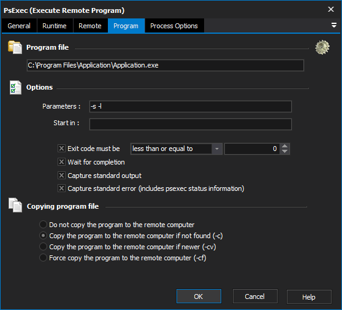Image resolution: width=342 pixels, height=310 pixels.
Task: Click the gear icon beside Program file
Action: [322, 47]
